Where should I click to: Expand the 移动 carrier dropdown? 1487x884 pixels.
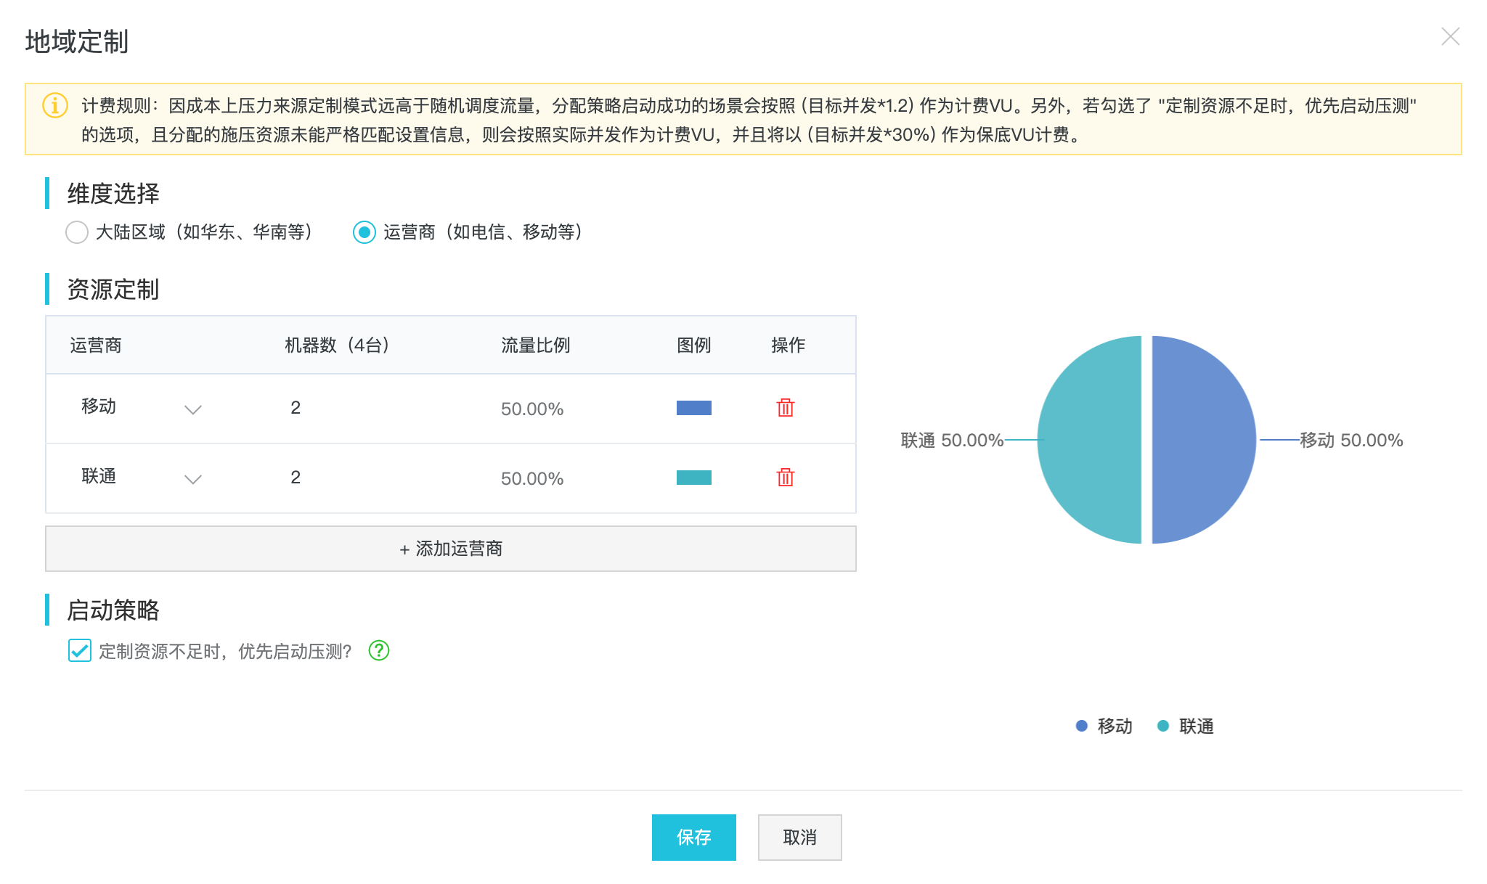(192, 409)
